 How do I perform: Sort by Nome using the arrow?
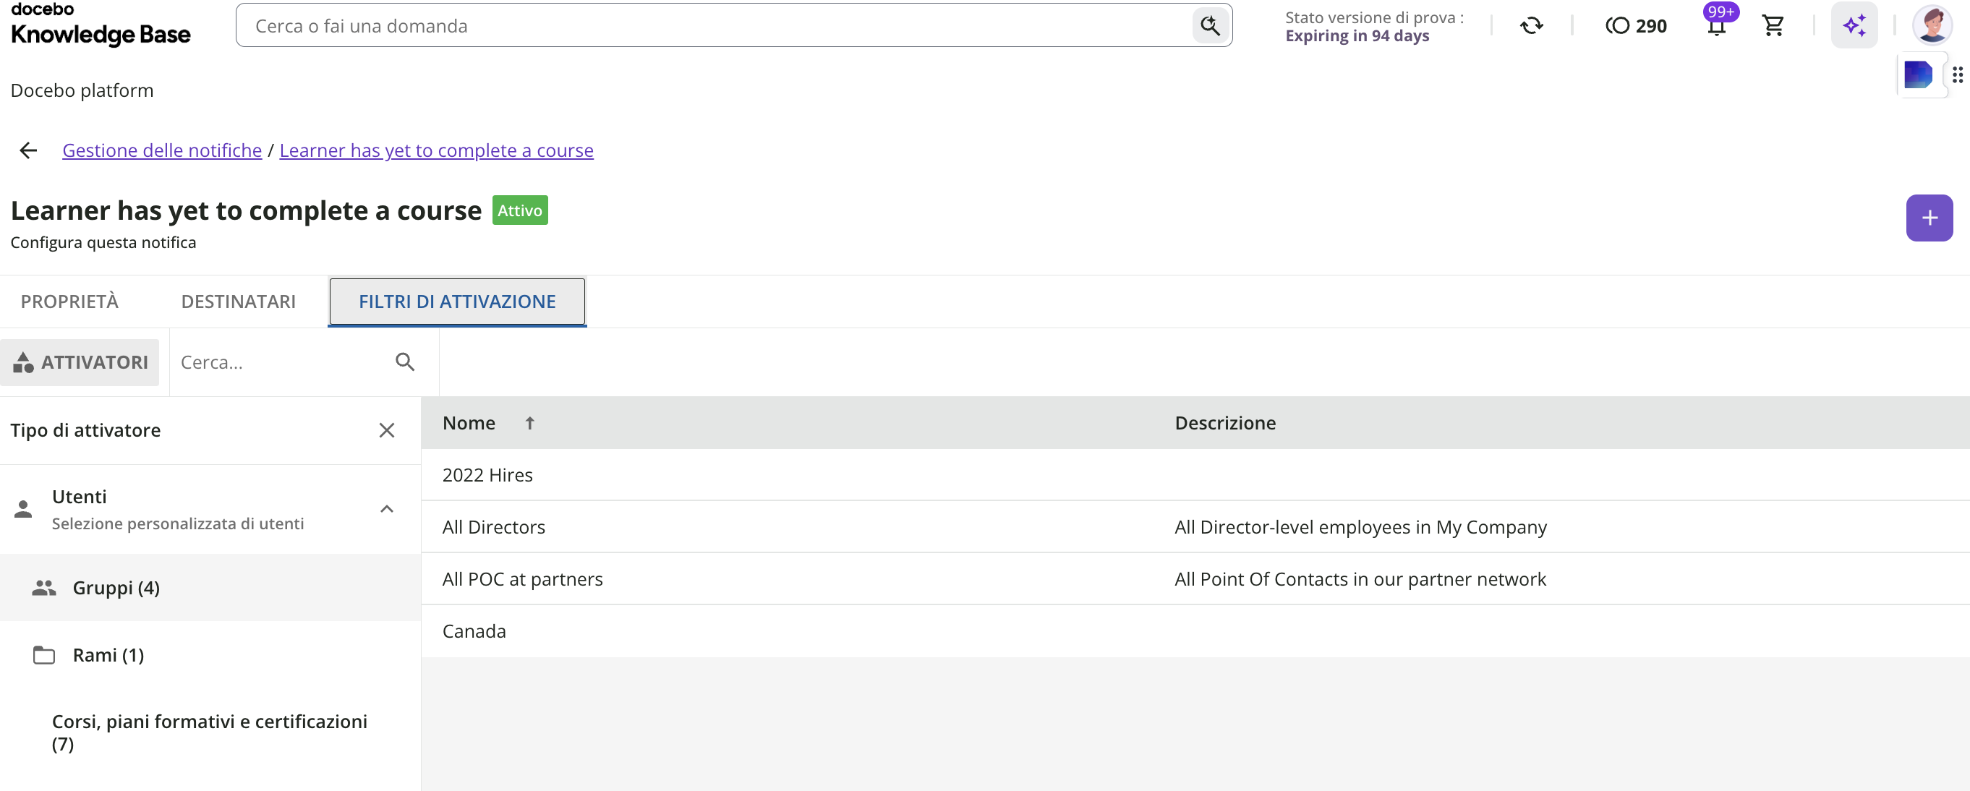[530, 423]
